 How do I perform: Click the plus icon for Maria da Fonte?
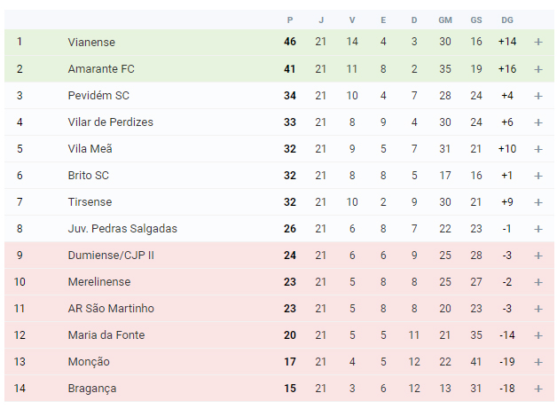538,335
